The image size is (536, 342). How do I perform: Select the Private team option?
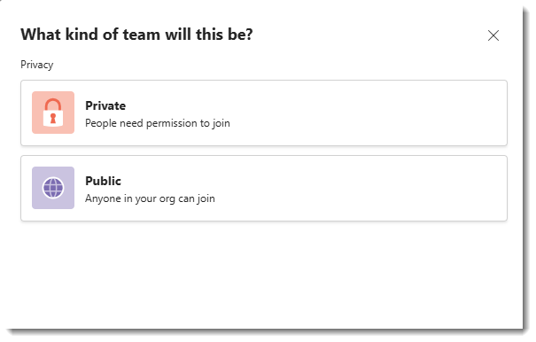tap(264, 113)
